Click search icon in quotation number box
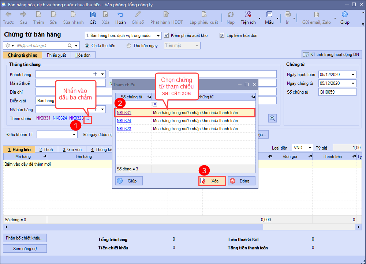Screen dimensions: 366x264 [70, 46]
